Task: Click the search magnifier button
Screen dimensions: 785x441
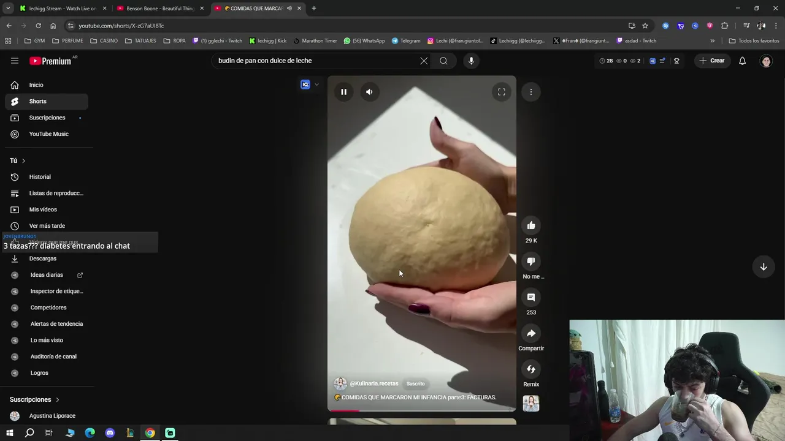Action: coord(443,61)
